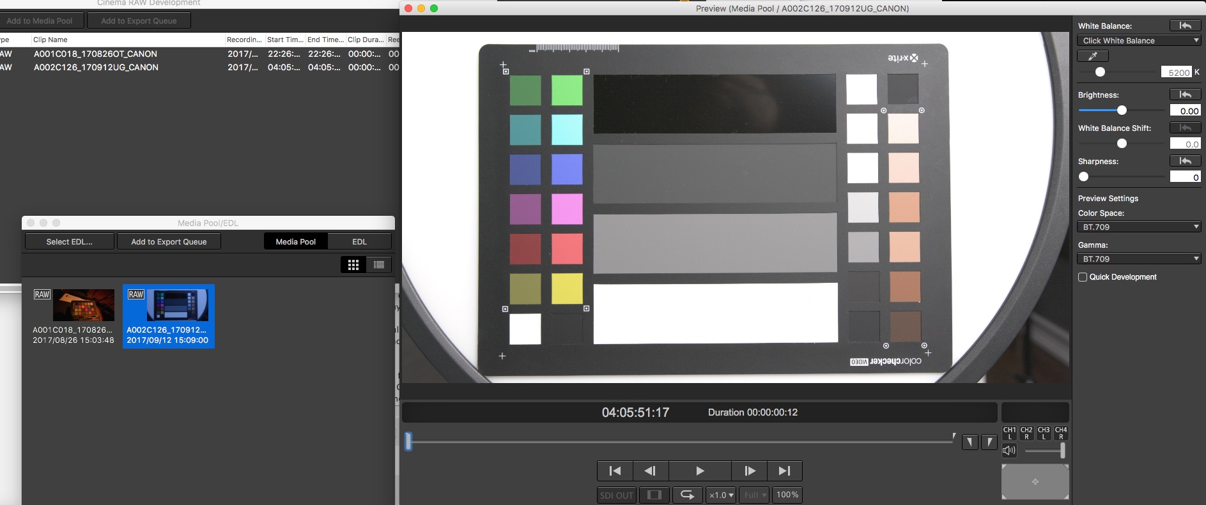Select thumbnail A002C126_170912 in Media Pool

(x=169, y=316)
